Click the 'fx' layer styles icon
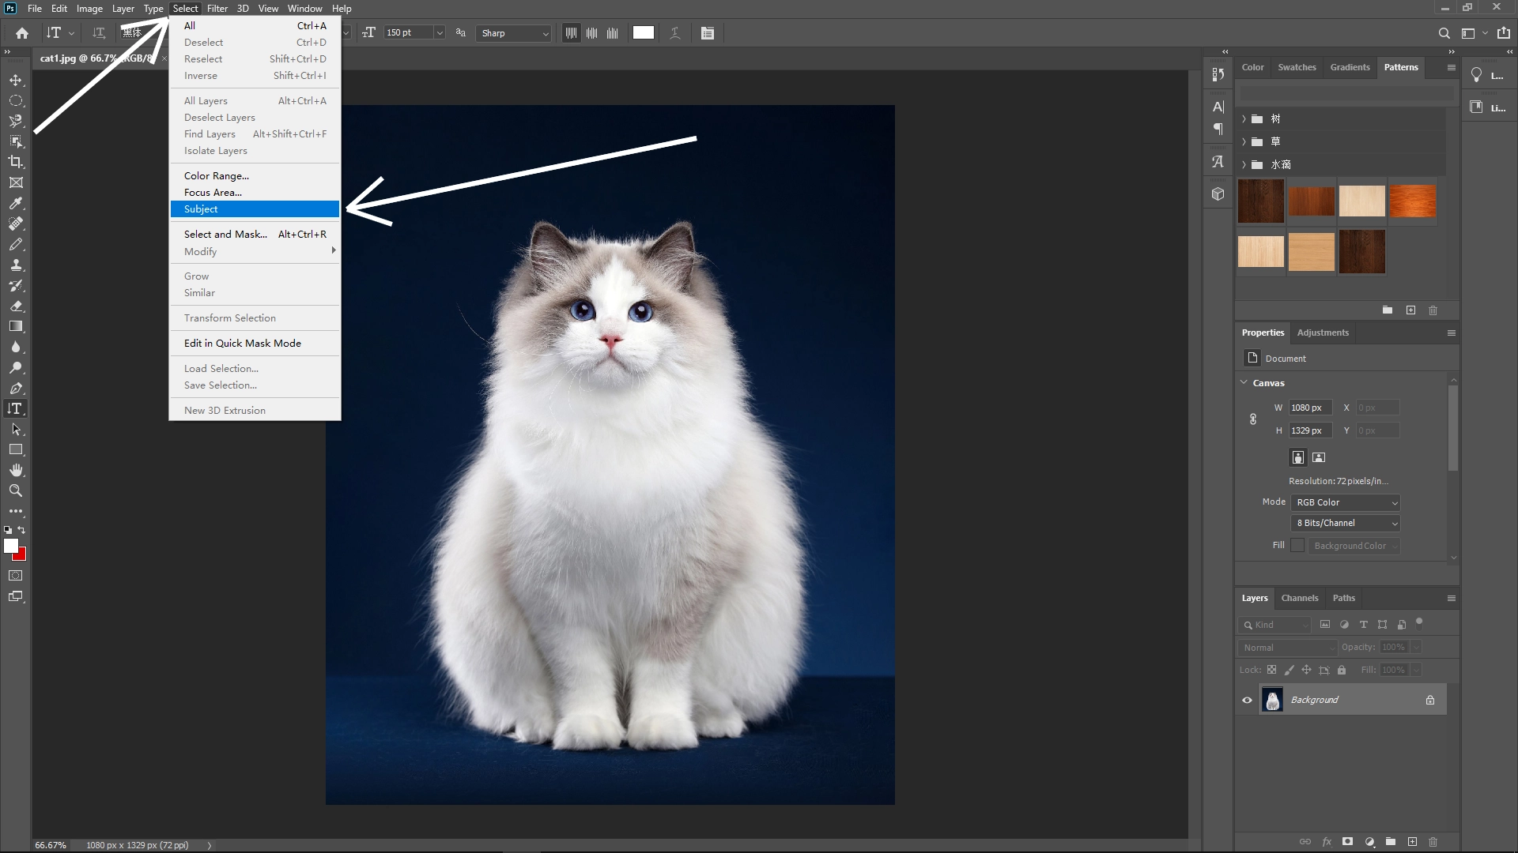 (x=1327, y=842)
